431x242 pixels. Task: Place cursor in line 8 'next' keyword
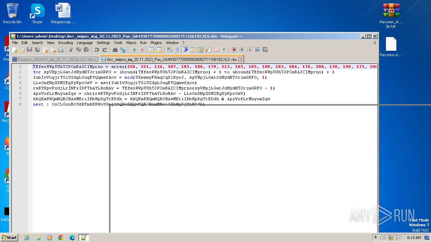pyautogui.click(x=38, y=104)
